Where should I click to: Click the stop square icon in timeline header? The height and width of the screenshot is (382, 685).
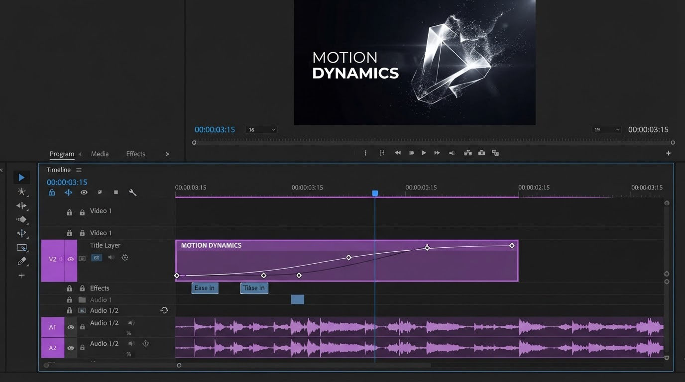click(x=116, y=192)
